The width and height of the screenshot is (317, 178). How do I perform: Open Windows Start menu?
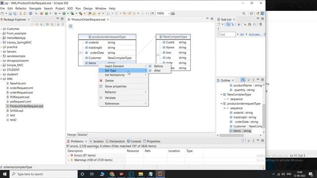(x=4, y=174)
